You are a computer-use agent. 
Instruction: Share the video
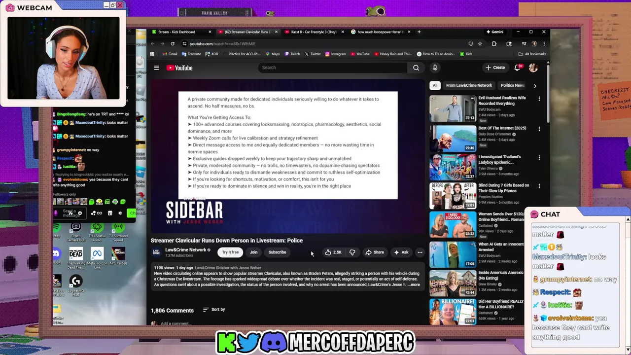[x=374, y=252]
